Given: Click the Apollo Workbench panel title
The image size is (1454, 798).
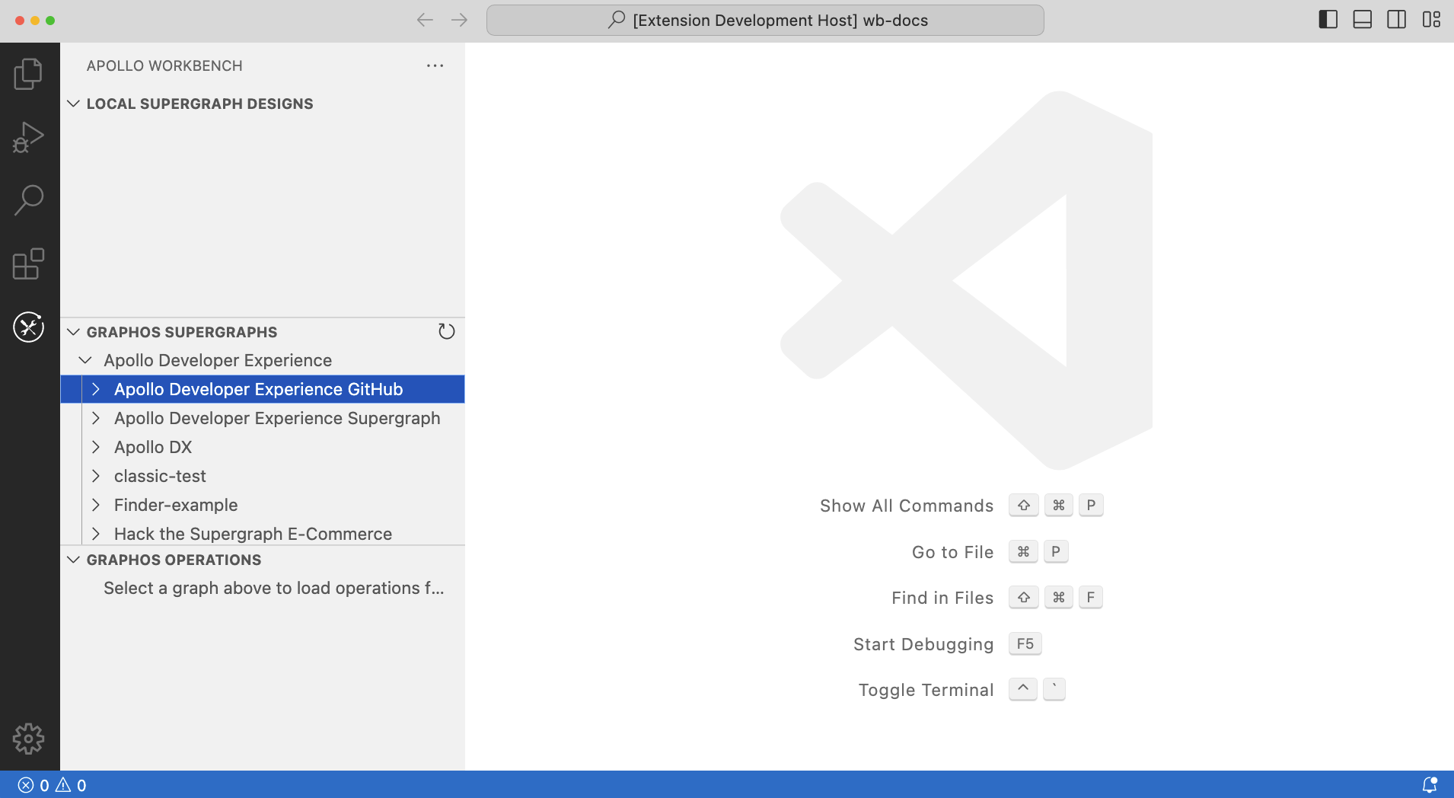Looking at the screenshot, I should coord(164,65).
